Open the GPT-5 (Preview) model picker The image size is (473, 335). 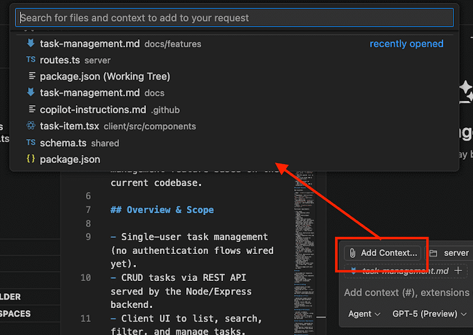430,314
